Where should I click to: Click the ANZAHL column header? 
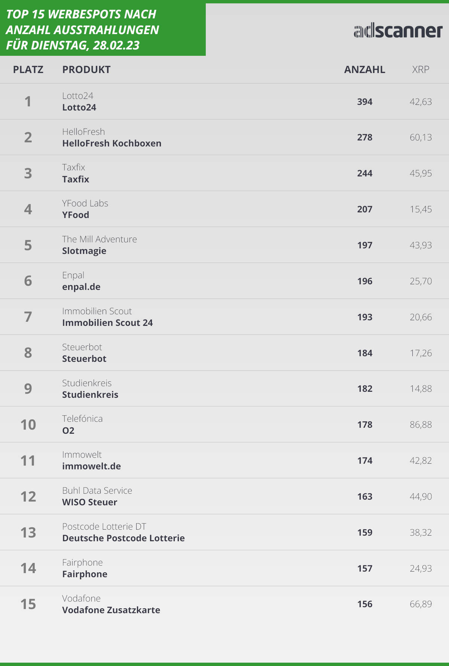(364, 70)
